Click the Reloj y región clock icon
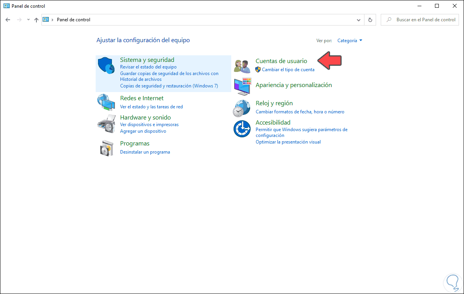 [241, 108]
